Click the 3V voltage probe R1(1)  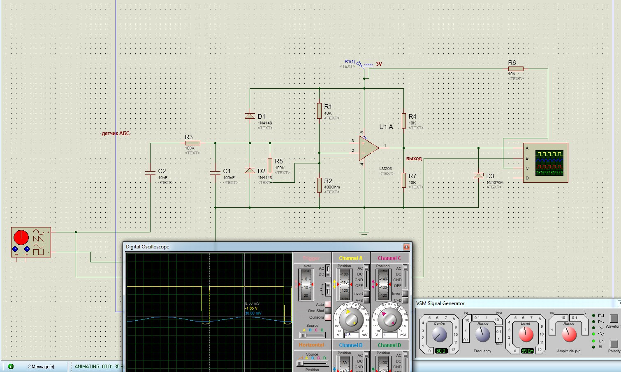(x=359, y=64)
